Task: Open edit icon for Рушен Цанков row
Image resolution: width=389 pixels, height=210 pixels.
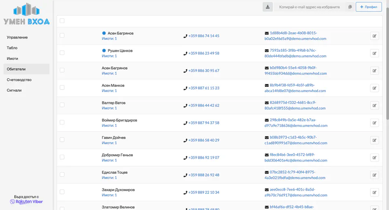Action: coord(374,53)
